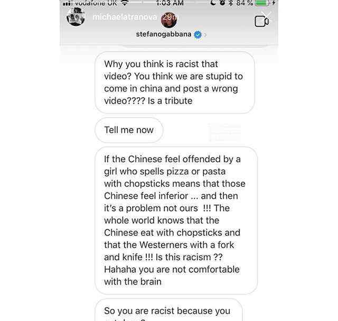Open michaelatranova's story profile picture

click(76, 17)
